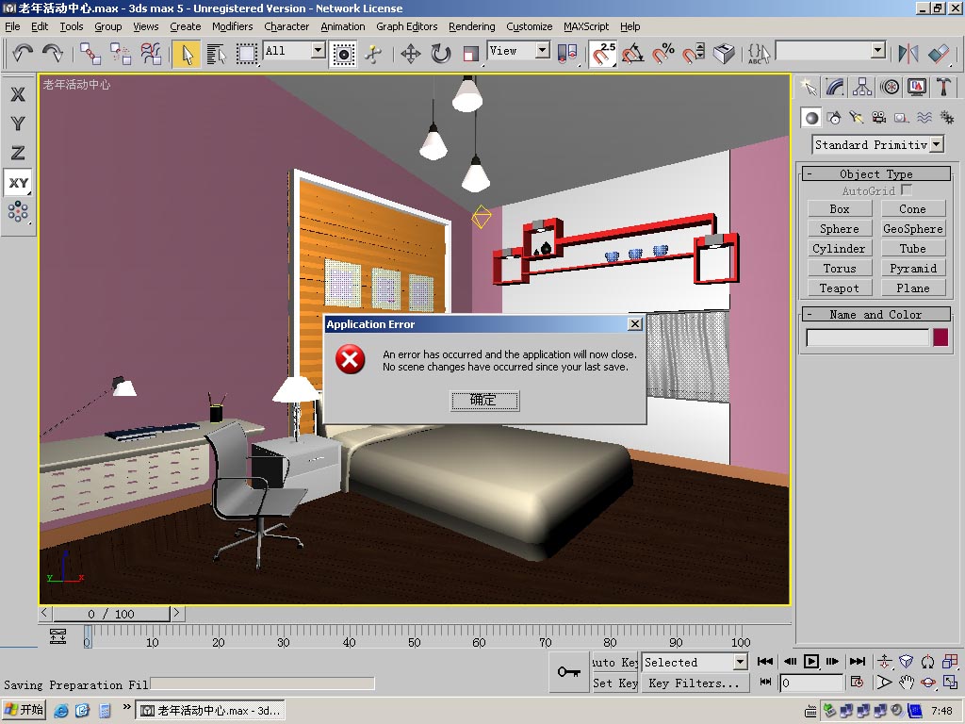Click the Undo arrow icon
965x724 pixels.
point(23,54)
